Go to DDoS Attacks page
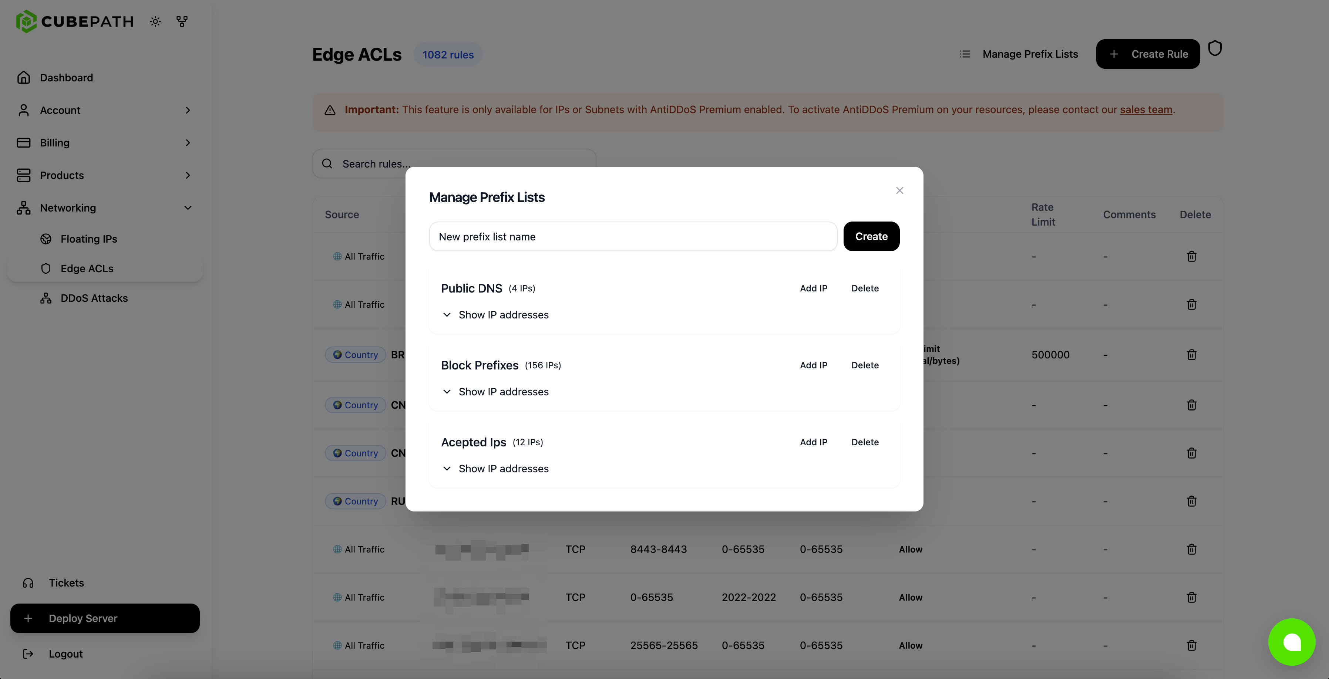This screenshot has width=1329, height=679. 94,298
